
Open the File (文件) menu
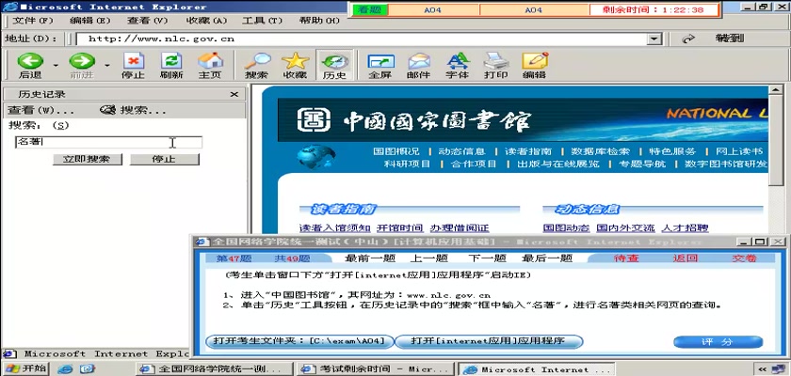coord(32,21)
